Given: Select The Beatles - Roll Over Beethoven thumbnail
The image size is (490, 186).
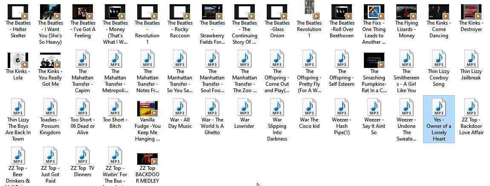Looking at the screenshot, I should [342, 12].
